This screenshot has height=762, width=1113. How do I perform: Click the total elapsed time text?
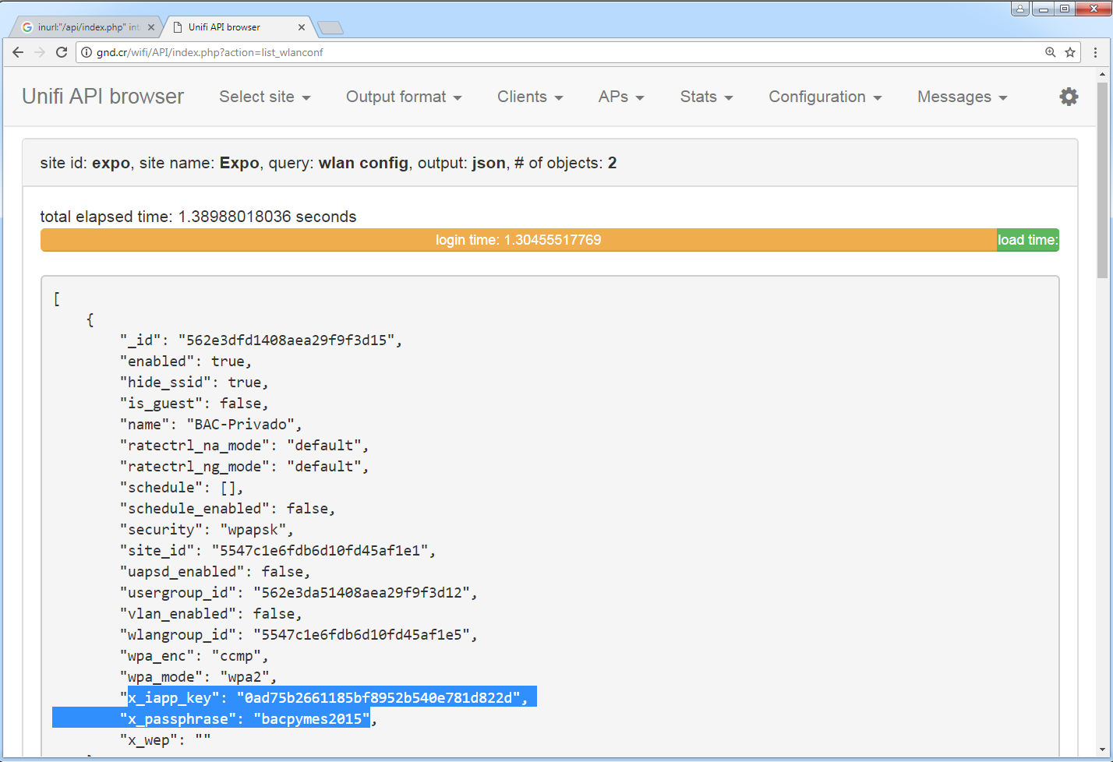198,217
